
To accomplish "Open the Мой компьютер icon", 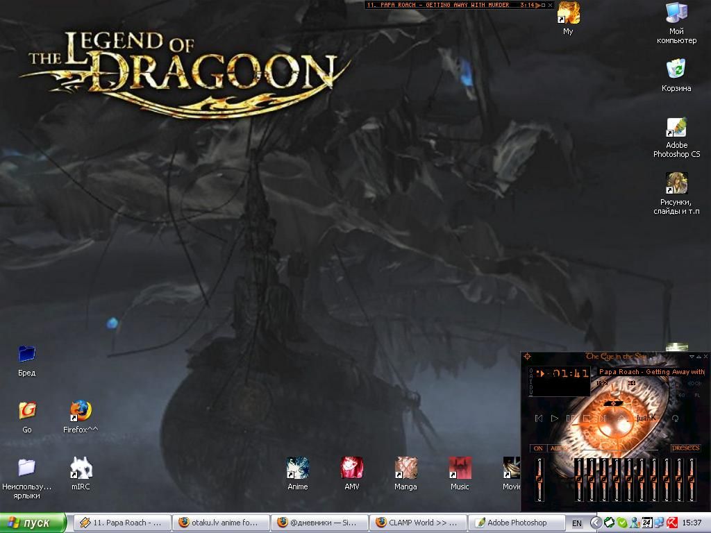I will coord(676,23).
